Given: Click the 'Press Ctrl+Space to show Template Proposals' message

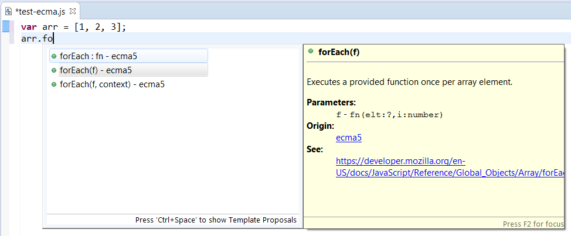Looking at the screenshot, I should coord(216,220).
